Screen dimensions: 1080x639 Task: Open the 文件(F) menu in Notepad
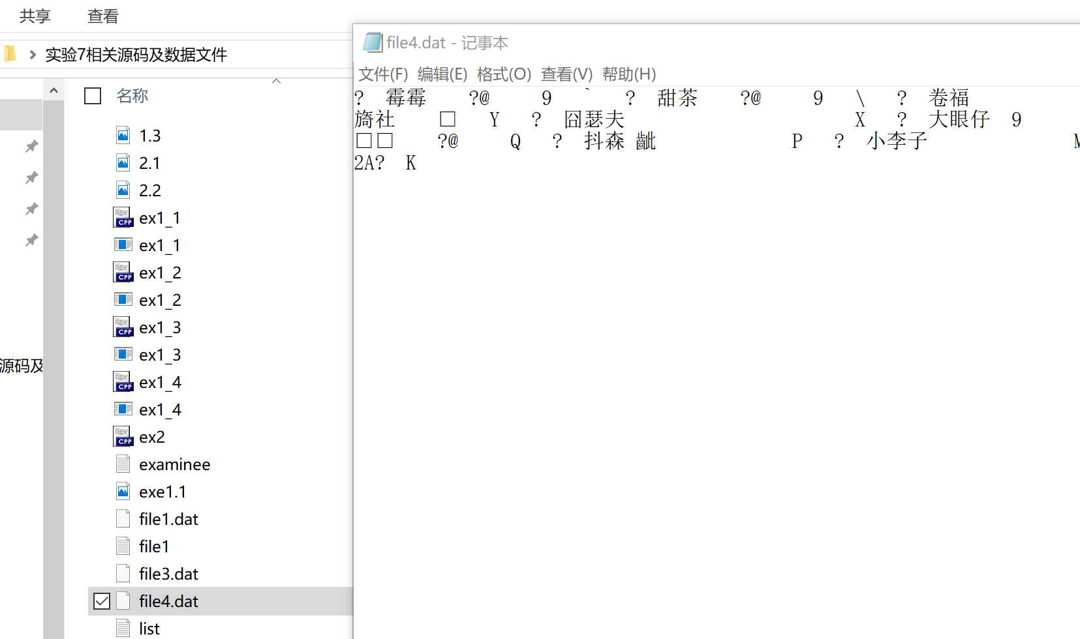383,74
